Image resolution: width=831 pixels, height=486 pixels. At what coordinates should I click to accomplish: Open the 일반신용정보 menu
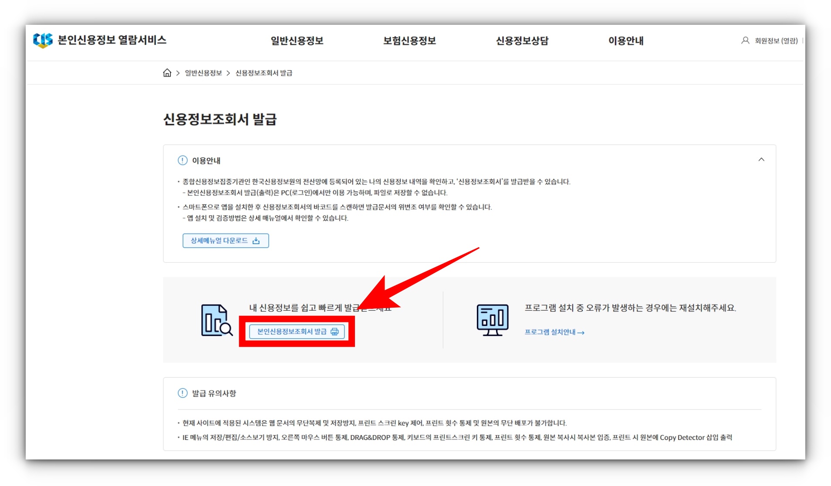coord(298,40)
